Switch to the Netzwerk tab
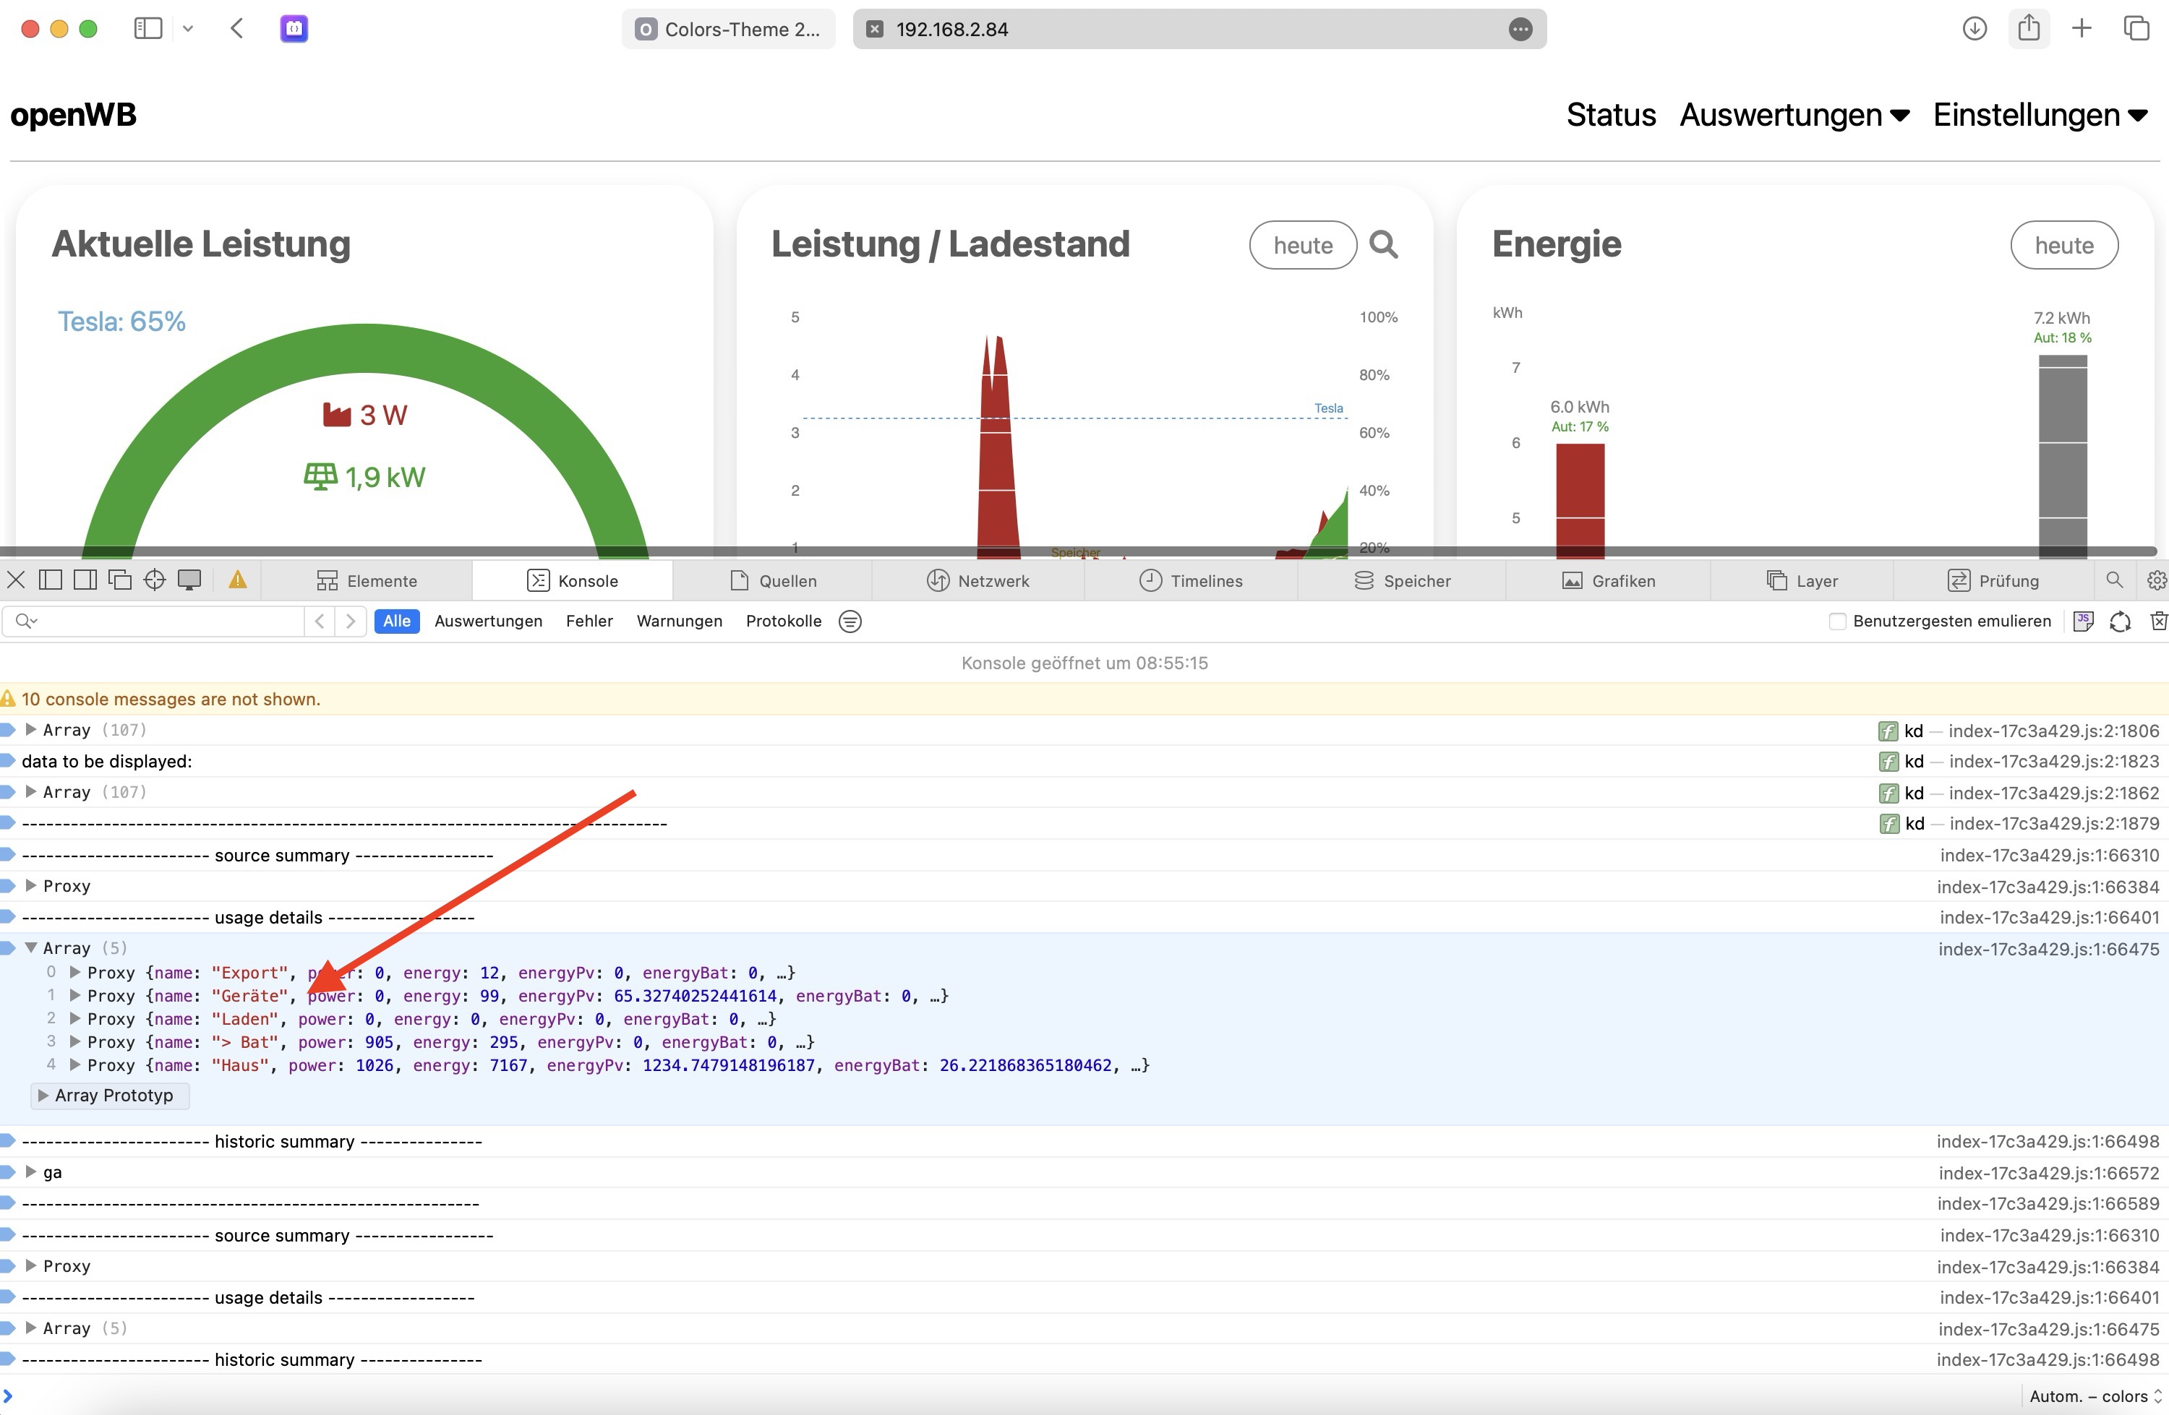The height and width of the screenshot is (1415, 2169). tap(978, 580)
